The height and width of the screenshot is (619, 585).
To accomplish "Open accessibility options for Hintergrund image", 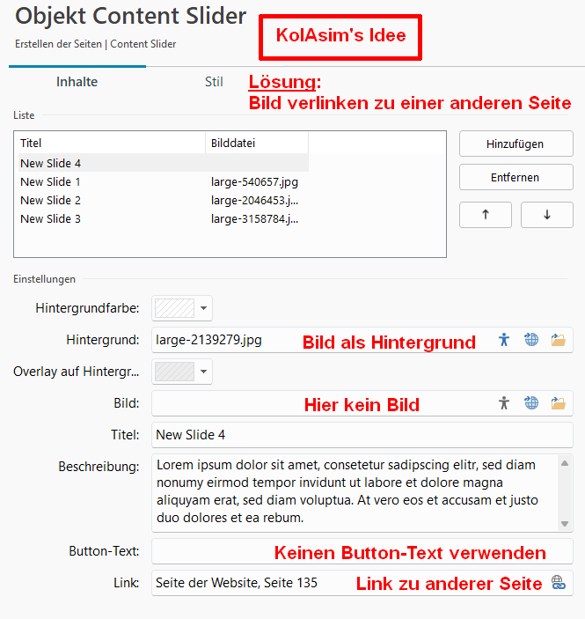I will [x=504, y=340].
